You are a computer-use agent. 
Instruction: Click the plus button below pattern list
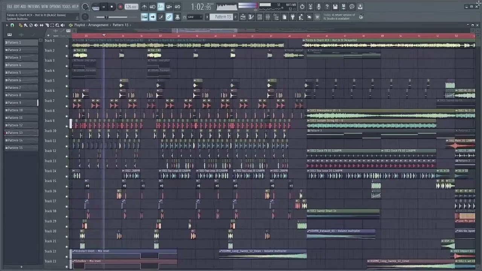pos(21,267)
